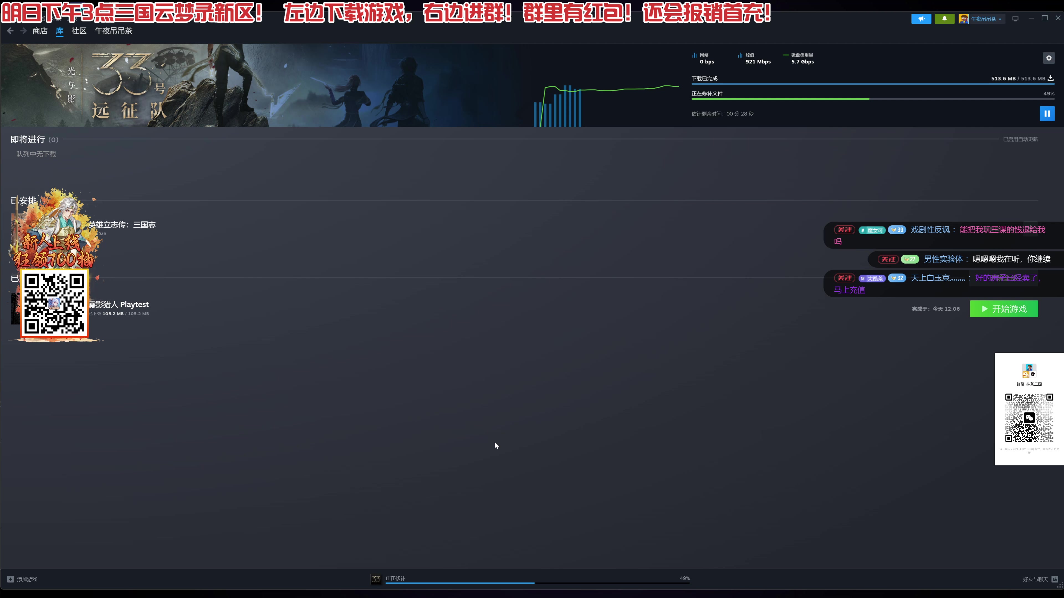Minimize the Steam window
Image resolution: width=1064 pixels, height=598 pixels.
[x=1031, y=18]
